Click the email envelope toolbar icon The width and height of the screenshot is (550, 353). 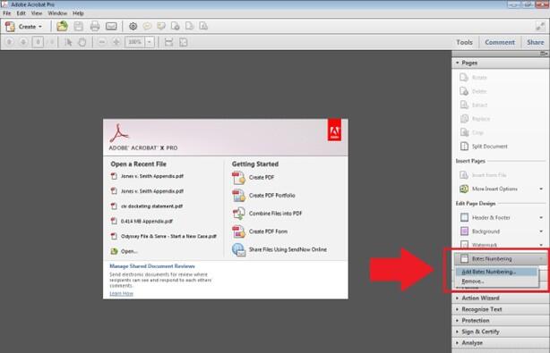[111, 26]
